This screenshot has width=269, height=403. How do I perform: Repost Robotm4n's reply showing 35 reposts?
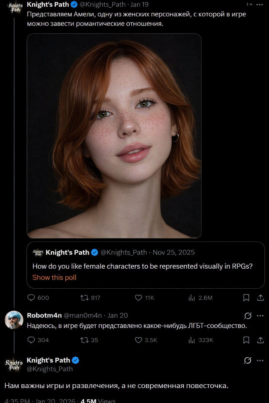[84, 340]
